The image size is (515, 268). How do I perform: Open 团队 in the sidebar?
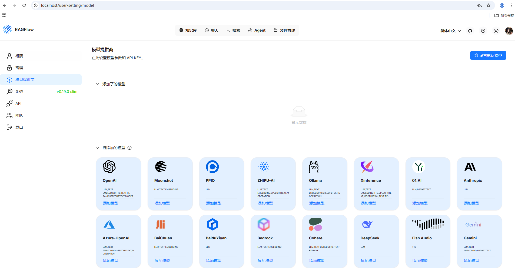coord(41,115)
